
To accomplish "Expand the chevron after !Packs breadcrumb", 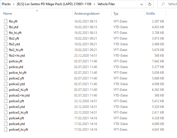I will tap(14, 4).
